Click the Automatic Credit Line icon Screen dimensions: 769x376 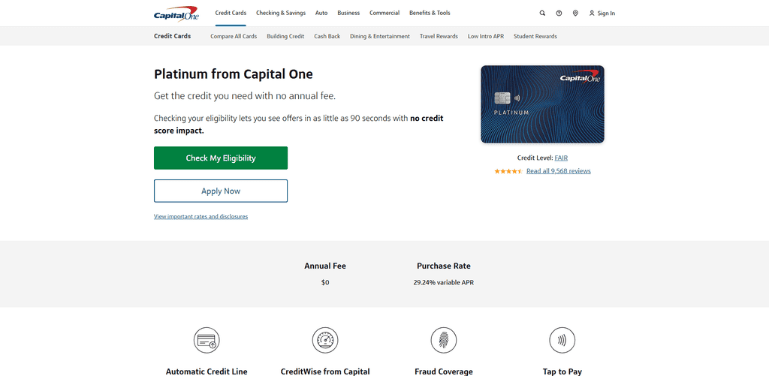(207, 340)
